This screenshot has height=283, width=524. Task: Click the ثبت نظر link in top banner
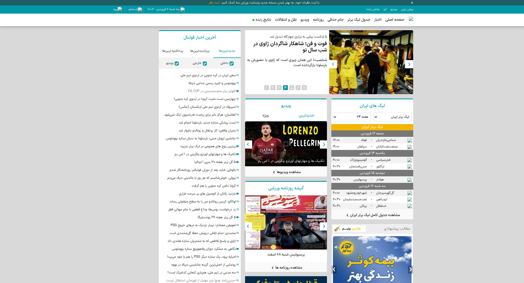214,3
